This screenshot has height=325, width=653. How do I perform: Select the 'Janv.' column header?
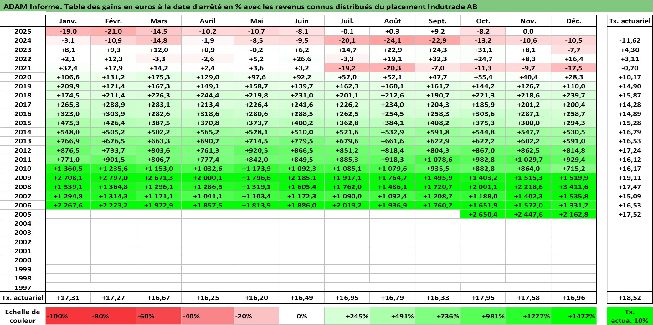68,21
